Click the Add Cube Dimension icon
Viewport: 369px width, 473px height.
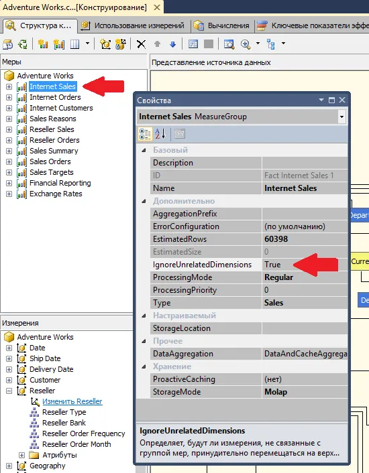pos(105,44)
